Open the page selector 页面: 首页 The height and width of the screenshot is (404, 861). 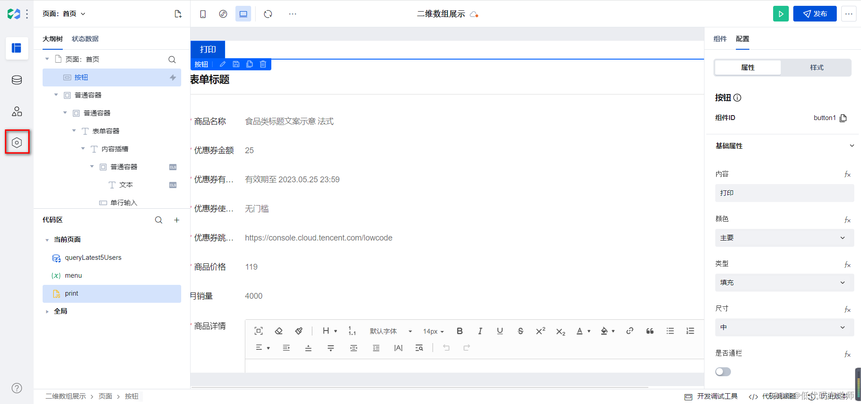tap(64, 14)
